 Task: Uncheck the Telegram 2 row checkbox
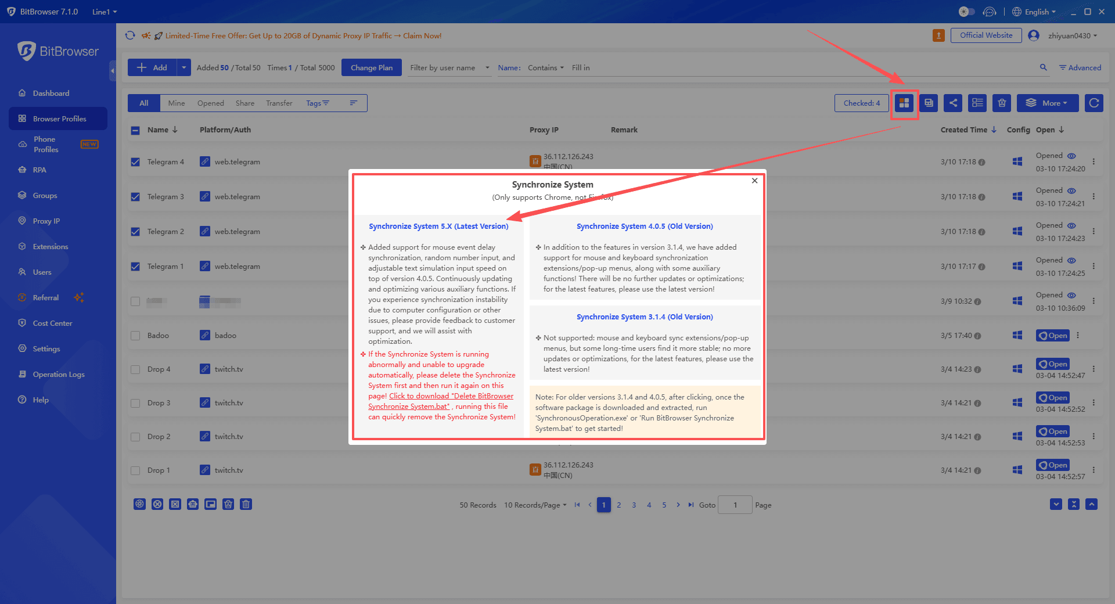pyautogui.click(x=135, y=231)
